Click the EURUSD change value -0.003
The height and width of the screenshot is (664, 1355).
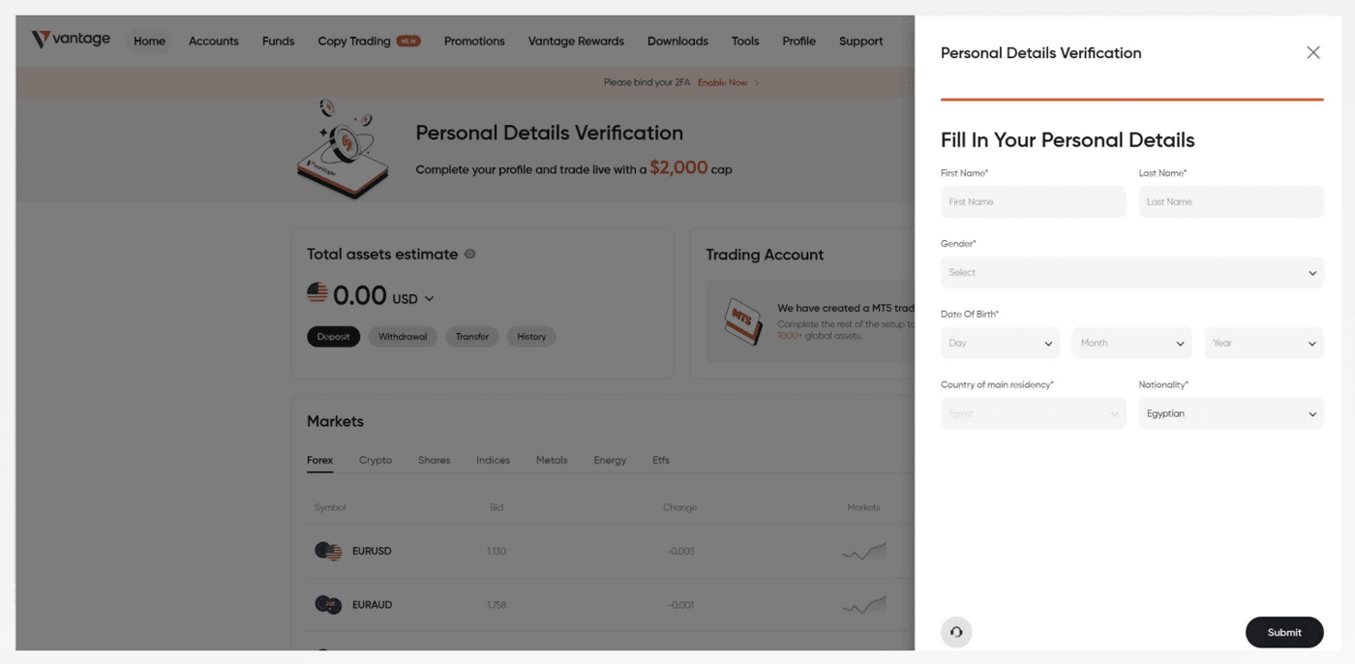pyautogui.click(x=680, y=551)
